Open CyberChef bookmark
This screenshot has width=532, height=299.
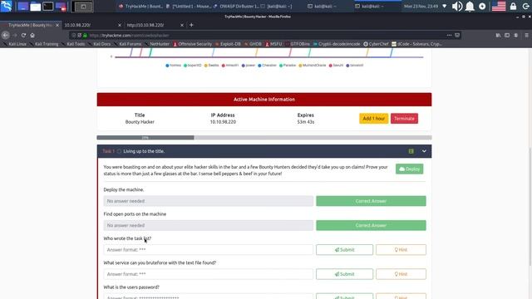376,44
